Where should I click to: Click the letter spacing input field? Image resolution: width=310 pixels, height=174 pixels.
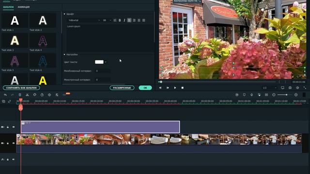[103, 71]
